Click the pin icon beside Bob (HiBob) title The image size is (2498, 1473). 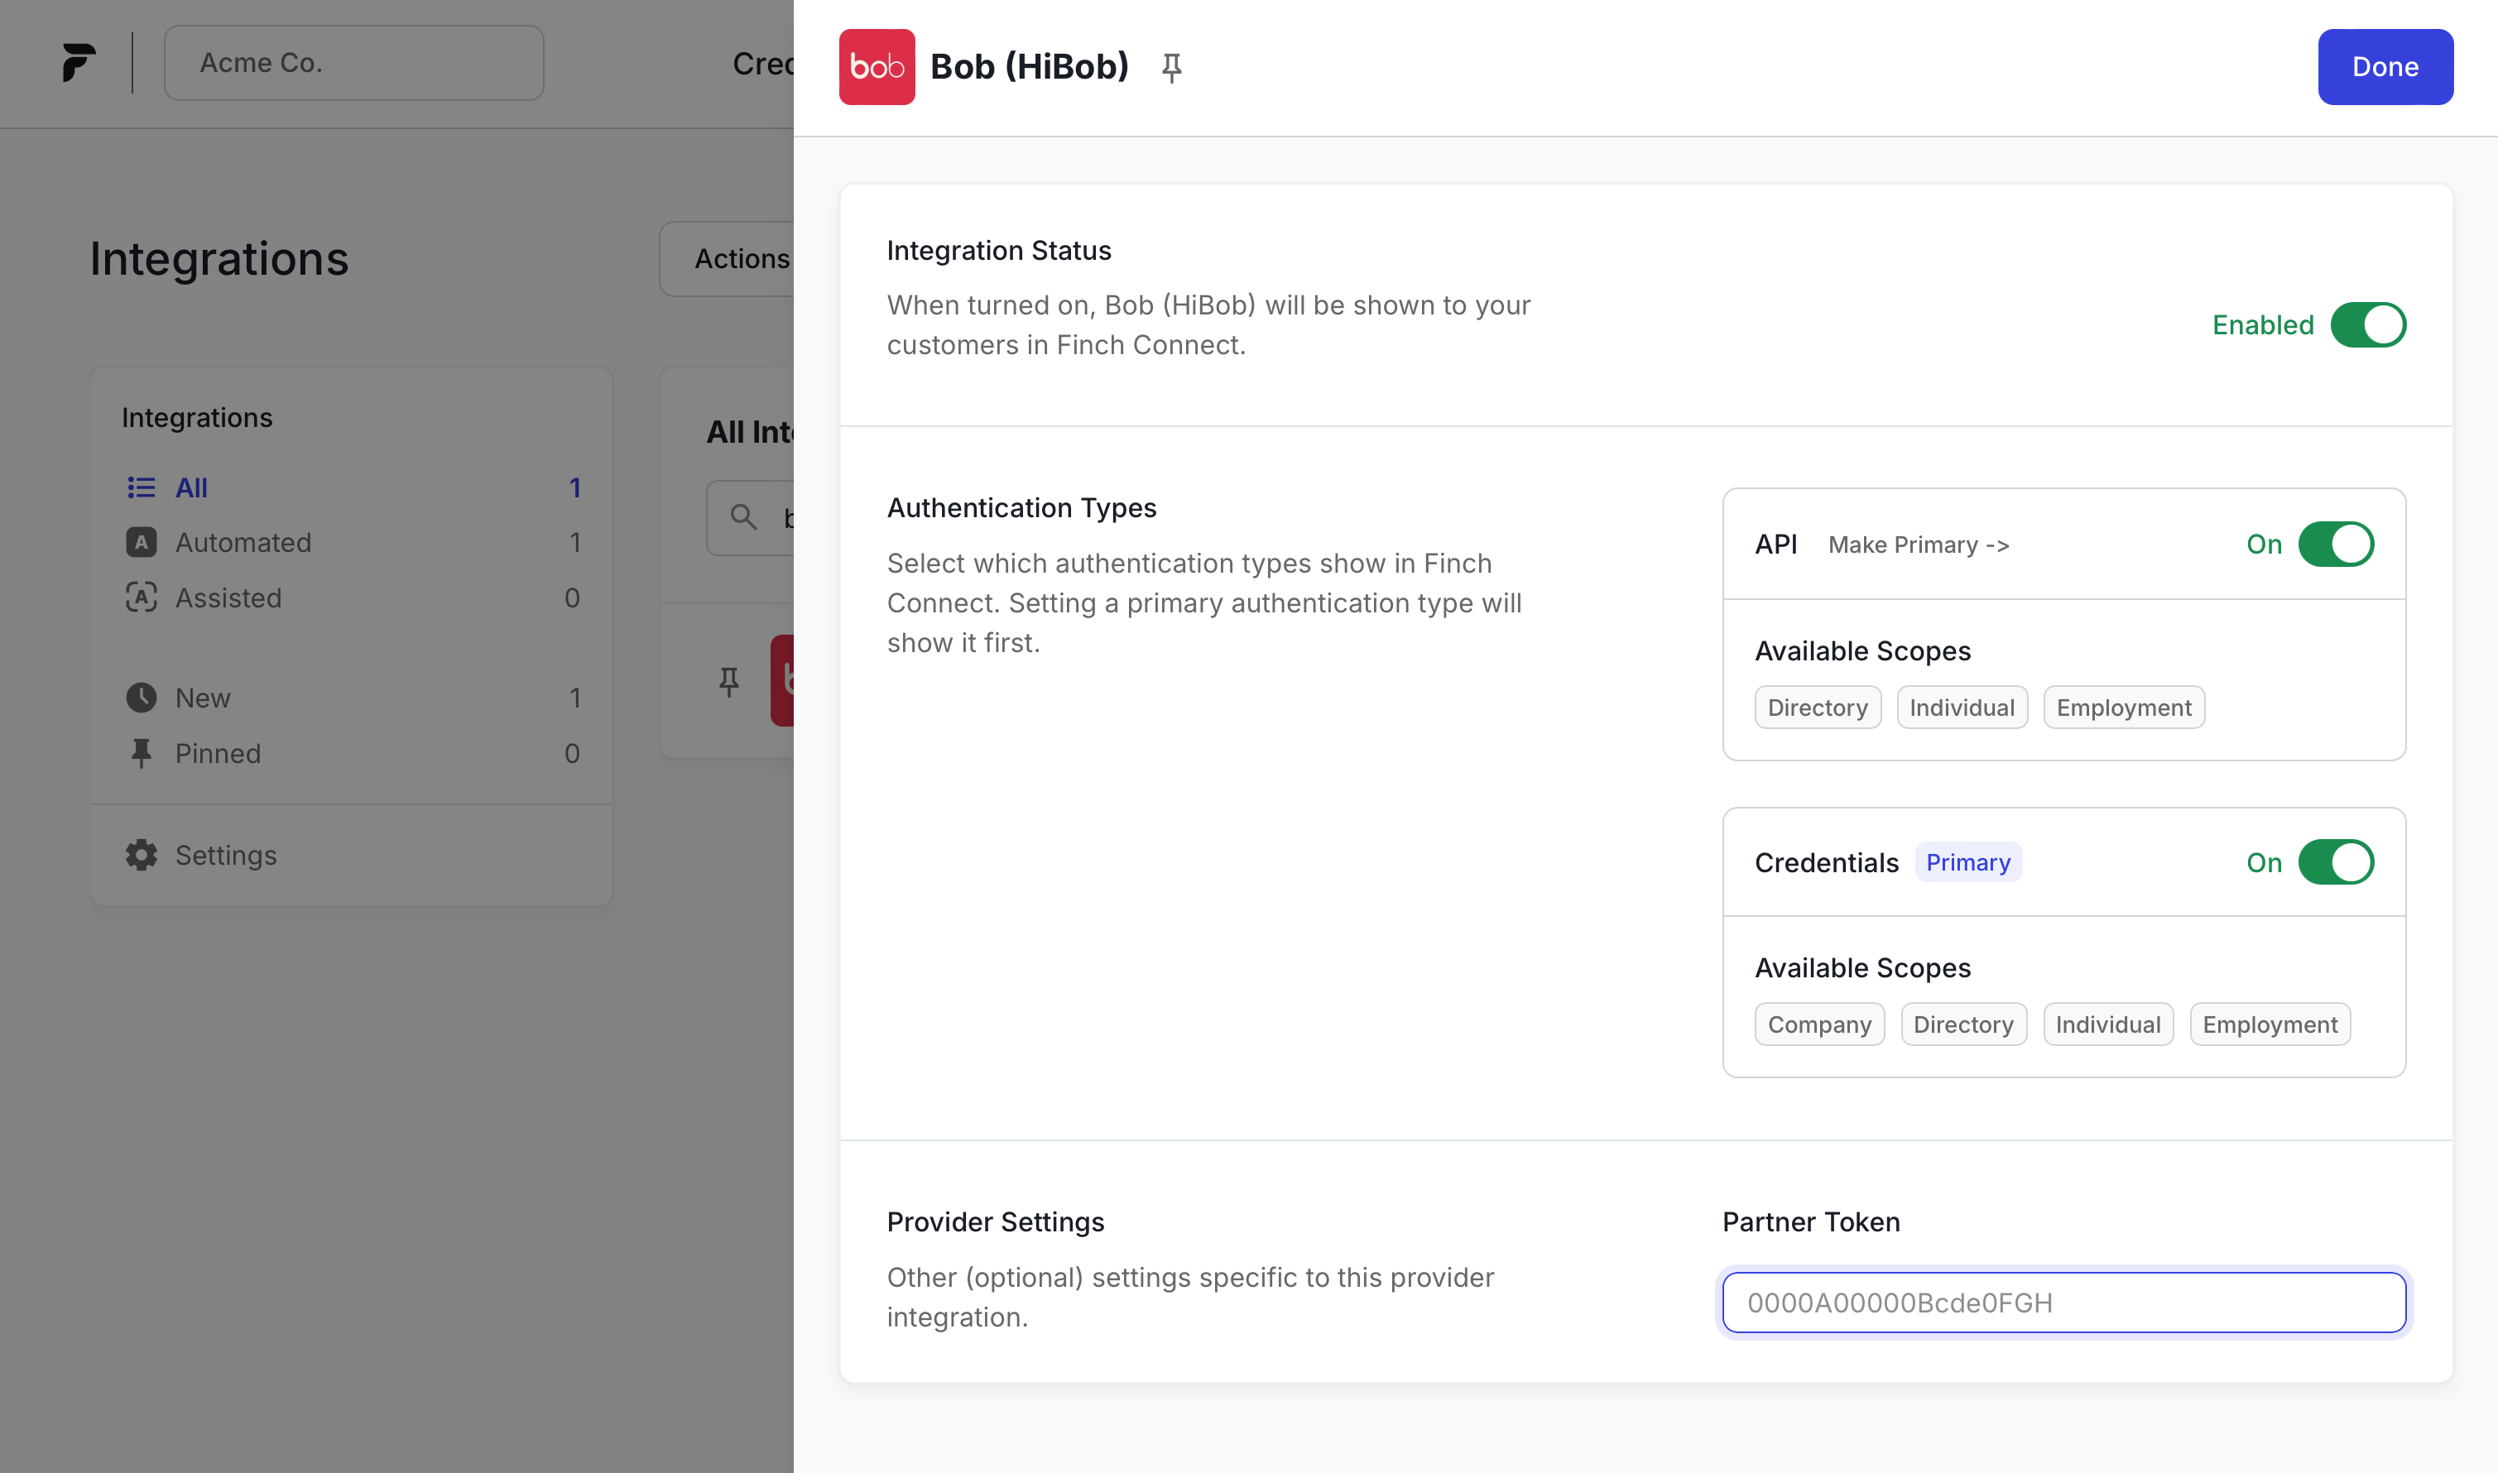tap(1171, 68)
